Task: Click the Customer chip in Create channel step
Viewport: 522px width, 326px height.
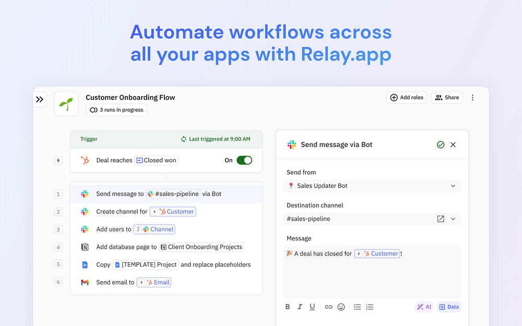Action: pyautogui.click(x=173, y=212)
